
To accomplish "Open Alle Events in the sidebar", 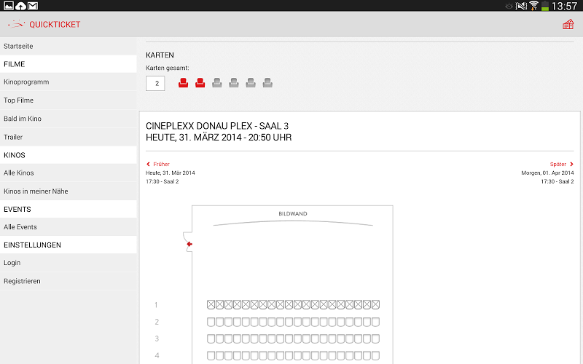I will coord(69,226).
